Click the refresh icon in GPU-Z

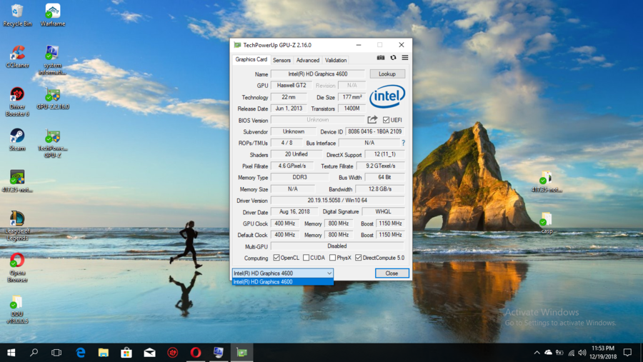click(x=393, y=58)
